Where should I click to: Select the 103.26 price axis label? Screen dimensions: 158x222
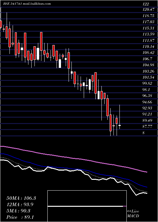[x=148, y=71]
